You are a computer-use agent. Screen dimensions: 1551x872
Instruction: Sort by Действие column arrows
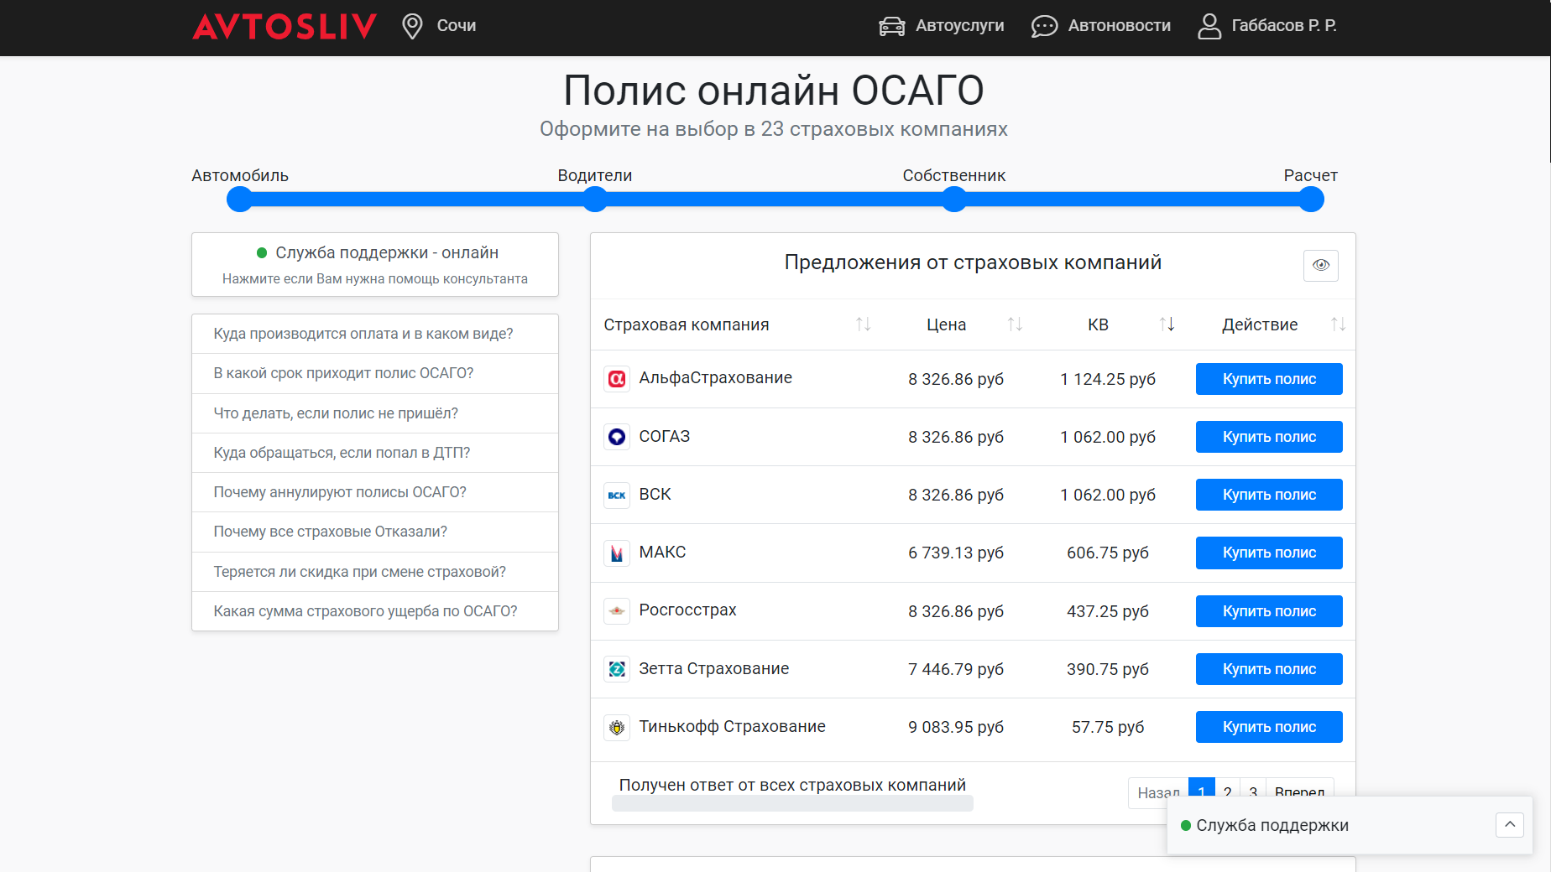(x=1338, y=324)
